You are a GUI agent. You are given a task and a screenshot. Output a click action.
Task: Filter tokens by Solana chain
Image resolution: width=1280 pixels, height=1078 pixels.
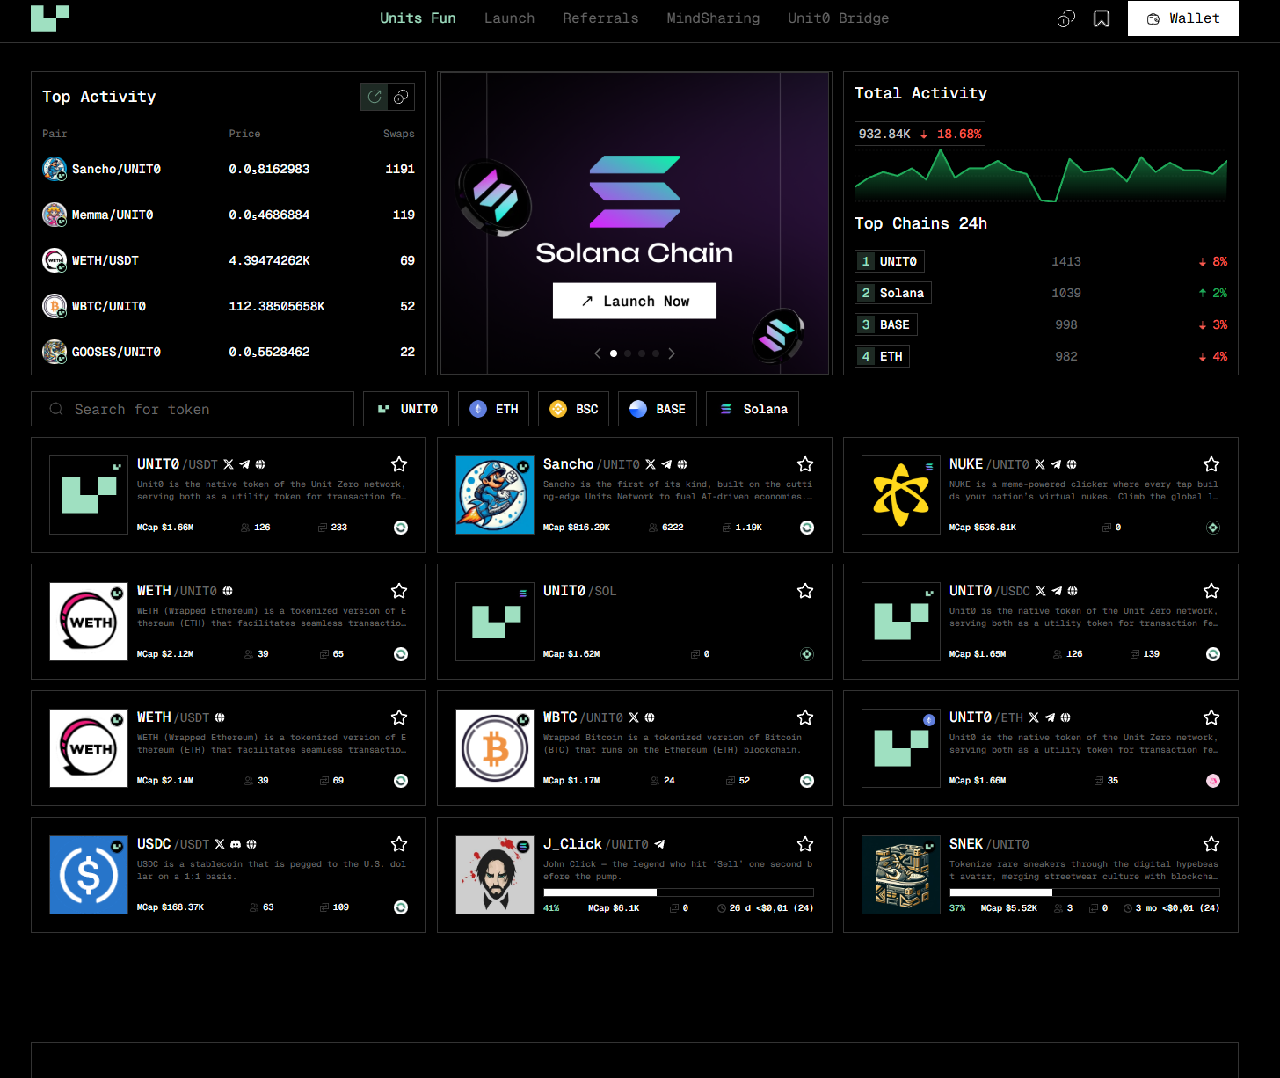(753, 409)
